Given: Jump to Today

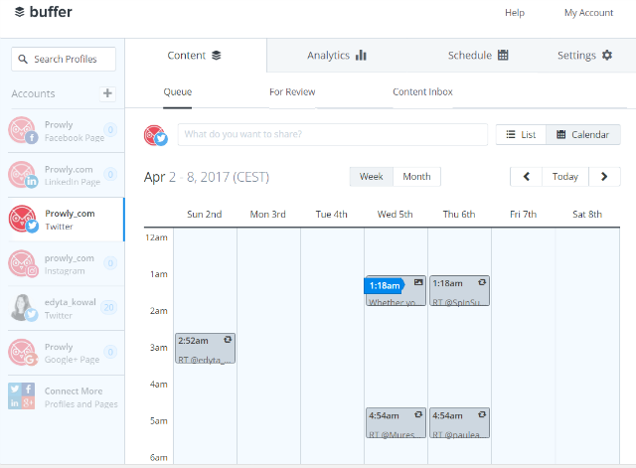Looking at the screenshot, I should (x=565, y=177).
